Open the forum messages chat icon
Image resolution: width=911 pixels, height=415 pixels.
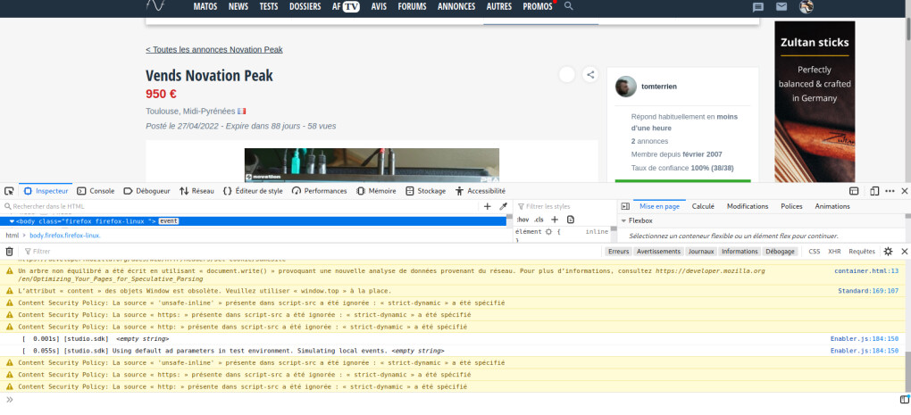757,7
